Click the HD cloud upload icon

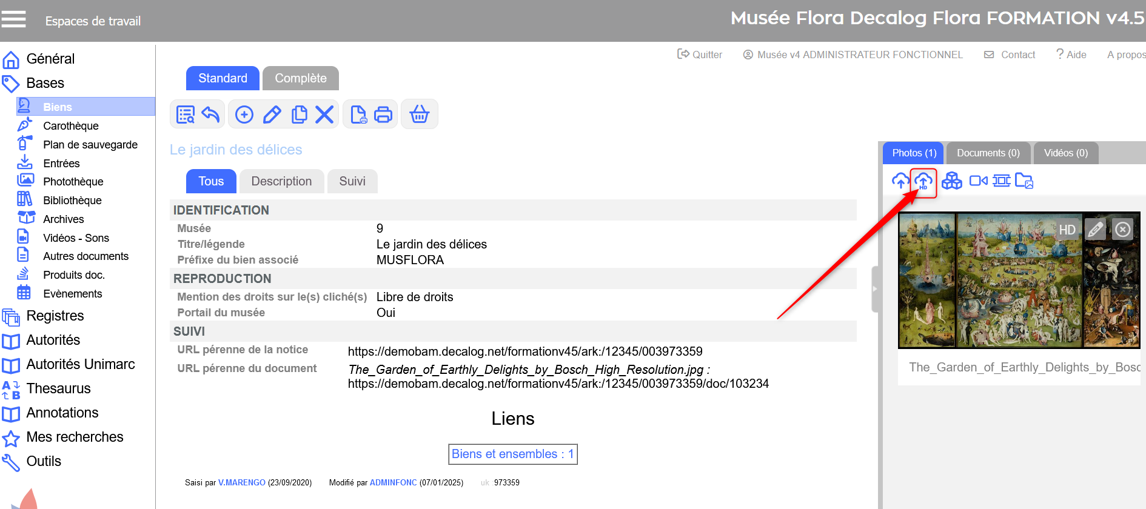coord(923,181)
